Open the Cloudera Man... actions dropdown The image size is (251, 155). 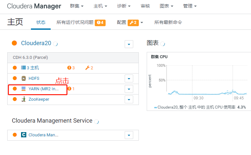tap(129, 135)
